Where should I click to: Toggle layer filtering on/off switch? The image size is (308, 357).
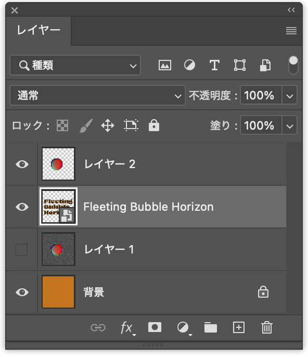tap(293, 66)
